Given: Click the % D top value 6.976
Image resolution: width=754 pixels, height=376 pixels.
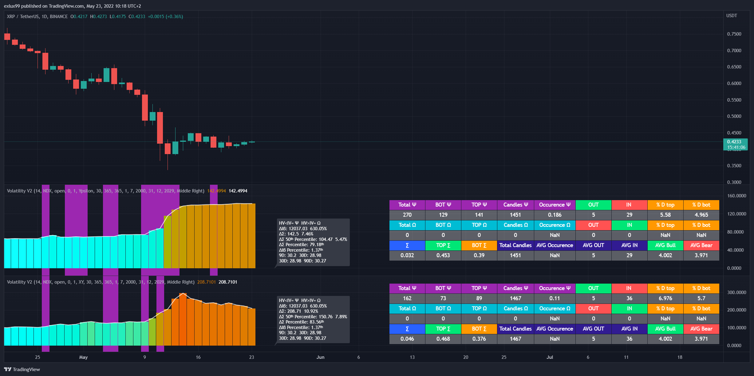Looking at the screenshot, I should pos(665,298).
